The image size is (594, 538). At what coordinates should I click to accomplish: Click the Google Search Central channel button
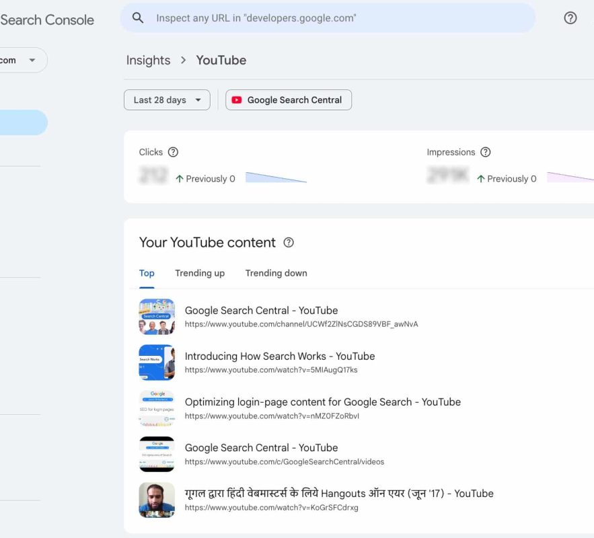[x=288, y=100]
